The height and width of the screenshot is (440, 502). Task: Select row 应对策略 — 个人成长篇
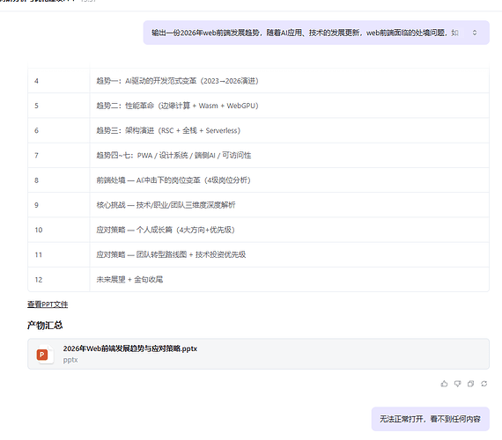pyautogui.click(x=258, y=230)
